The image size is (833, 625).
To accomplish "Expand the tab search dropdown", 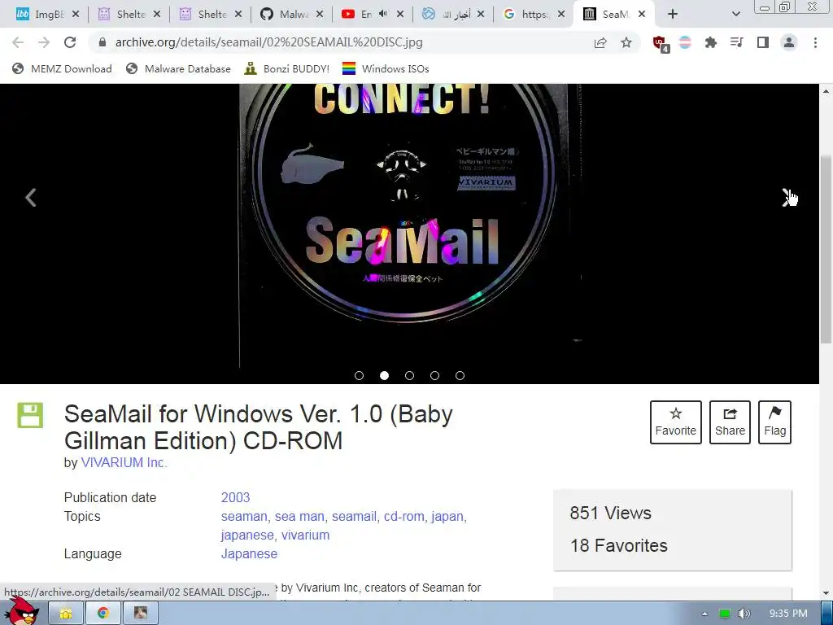I will coord(735,15).
